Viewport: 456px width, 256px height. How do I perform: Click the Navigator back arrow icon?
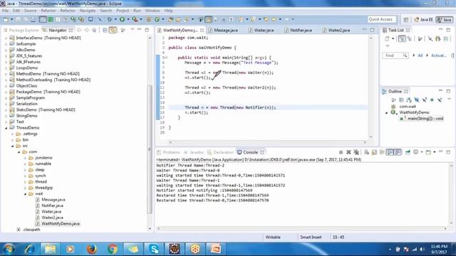tap(79, 30)
